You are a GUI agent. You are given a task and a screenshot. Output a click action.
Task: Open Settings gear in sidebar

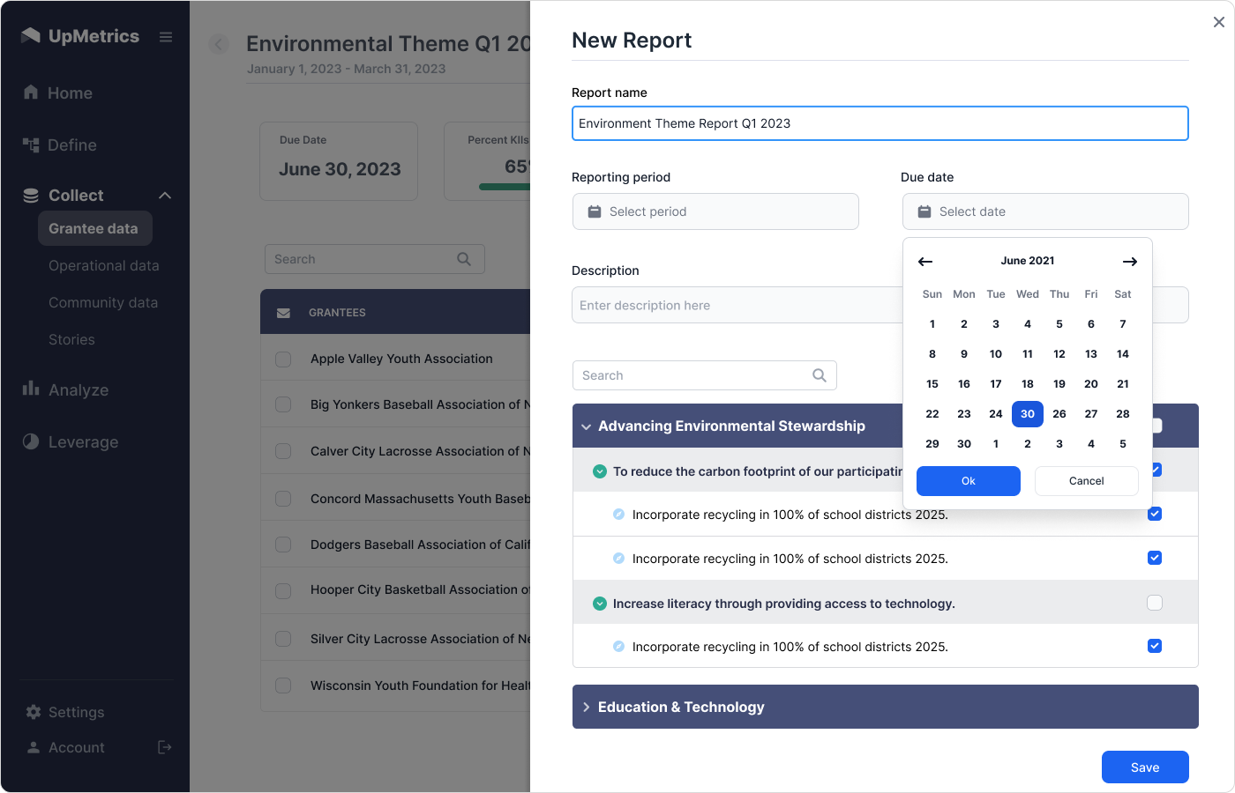34,712
